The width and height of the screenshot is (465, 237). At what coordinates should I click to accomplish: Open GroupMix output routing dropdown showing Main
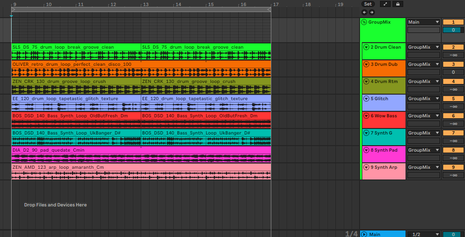coord(424,22)
